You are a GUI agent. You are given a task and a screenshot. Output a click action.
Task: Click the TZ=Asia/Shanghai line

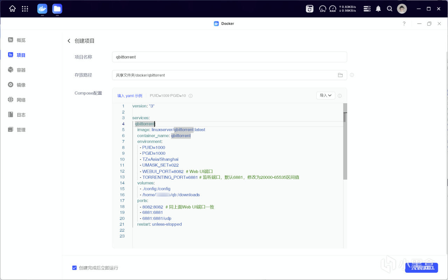point(159,159)
